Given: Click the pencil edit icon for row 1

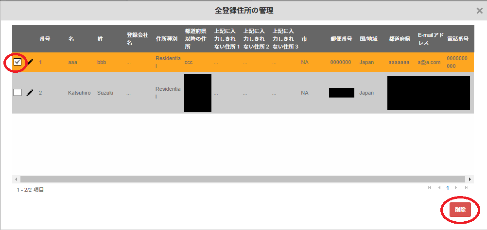Looking at the screenshot, I should [x=30, y=62].
